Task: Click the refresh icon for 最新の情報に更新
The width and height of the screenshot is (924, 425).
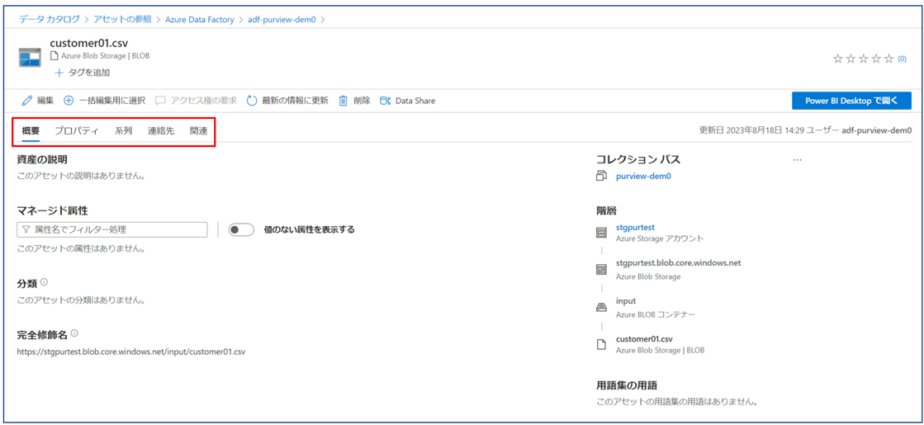Action: click(252, 101)
